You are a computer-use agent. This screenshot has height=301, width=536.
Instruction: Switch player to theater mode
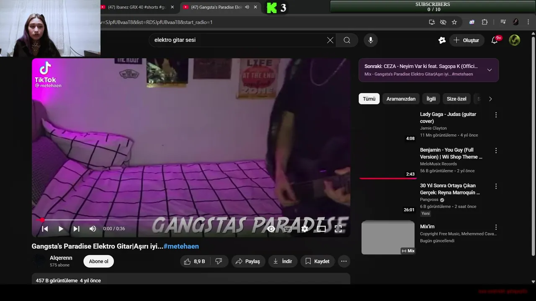(321, 229)
